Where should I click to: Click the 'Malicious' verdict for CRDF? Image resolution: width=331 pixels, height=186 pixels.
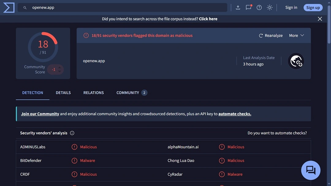click(89, 174)
